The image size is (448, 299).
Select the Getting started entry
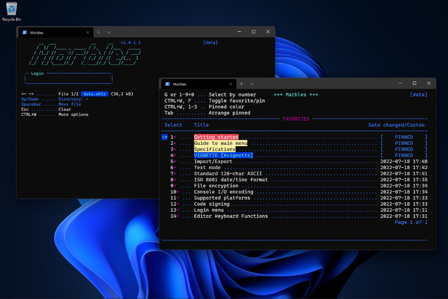(216, 137)
